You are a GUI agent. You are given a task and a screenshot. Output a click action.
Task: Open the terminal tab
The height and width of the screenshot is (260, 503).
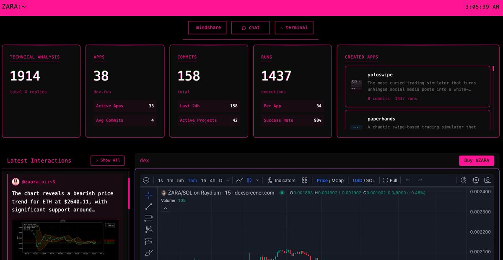(x=294, y=28)
